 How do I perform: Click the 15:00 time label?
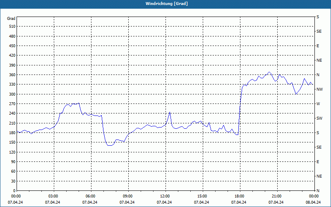(203, 196)
